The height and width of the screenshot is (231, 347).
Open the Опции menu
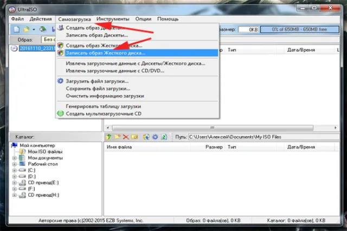tap(143, 19)
